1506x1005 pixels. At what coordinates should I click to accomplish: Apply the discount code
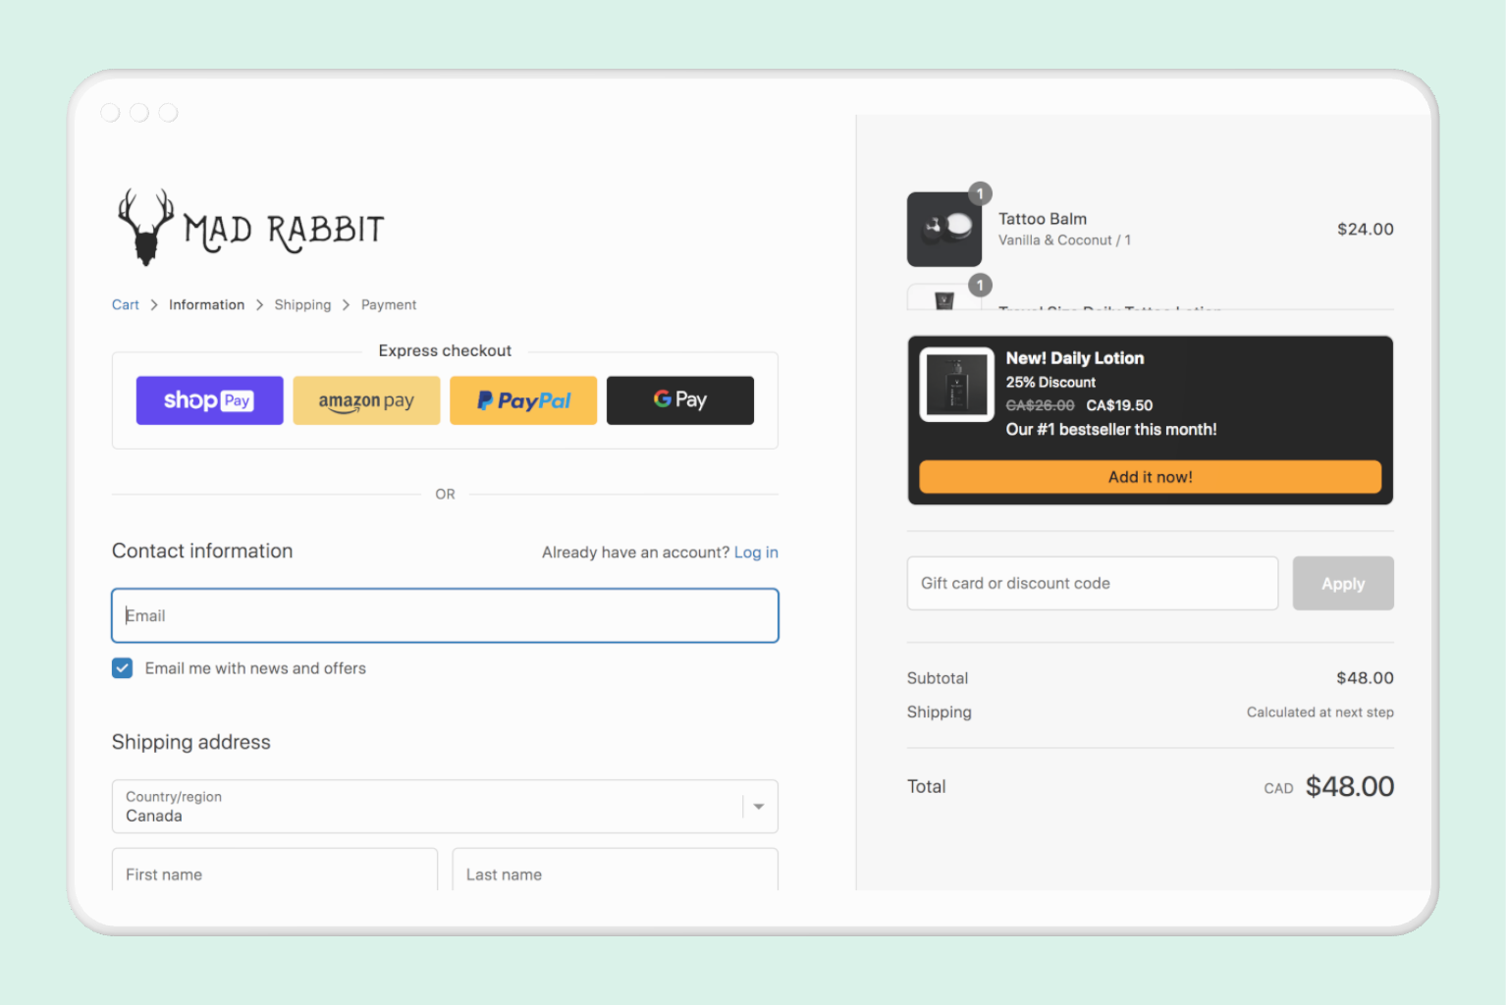coord(1343,583)
